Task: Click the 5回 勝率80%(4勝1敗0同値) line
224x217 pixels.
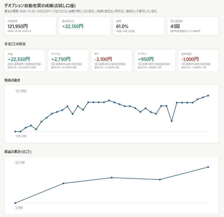Action: [66, 64]
